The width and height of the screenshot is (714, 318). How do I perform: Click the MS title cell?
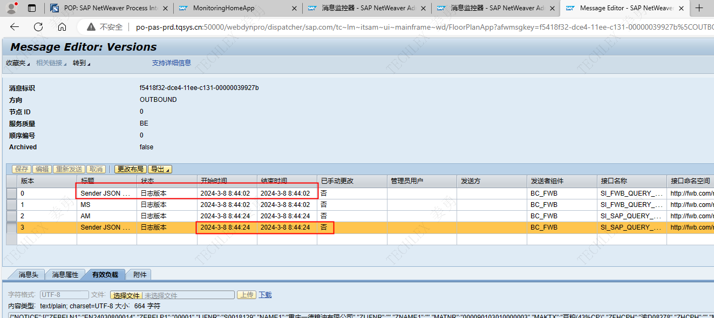(x=107, y=205)
